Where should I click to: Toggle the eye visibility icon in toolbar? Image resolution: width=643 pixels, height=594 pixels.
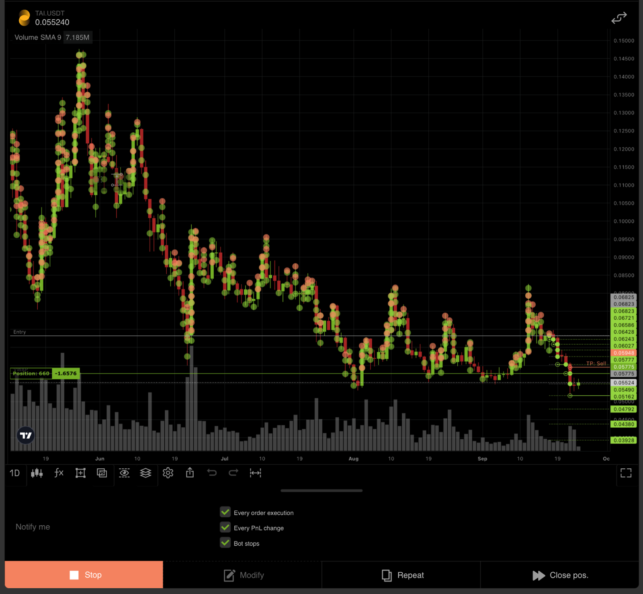tap(124, 473)
